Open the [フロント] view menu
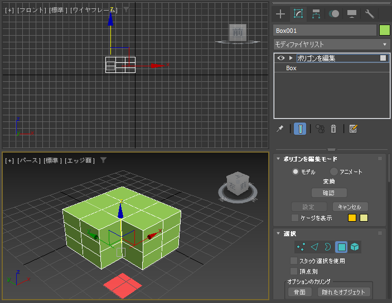The image size is (392, 303). 31,10
